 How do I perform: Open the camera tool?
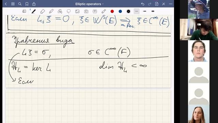[86, 11]
